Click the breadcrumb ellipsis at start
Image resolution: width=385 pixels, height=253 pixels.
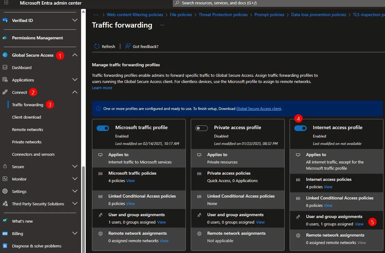tap(96, 15)
